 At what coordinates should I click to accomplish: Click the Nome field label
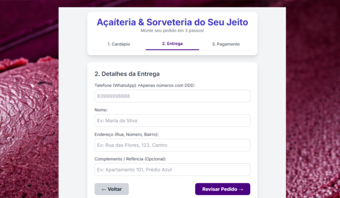click(101, 110)
